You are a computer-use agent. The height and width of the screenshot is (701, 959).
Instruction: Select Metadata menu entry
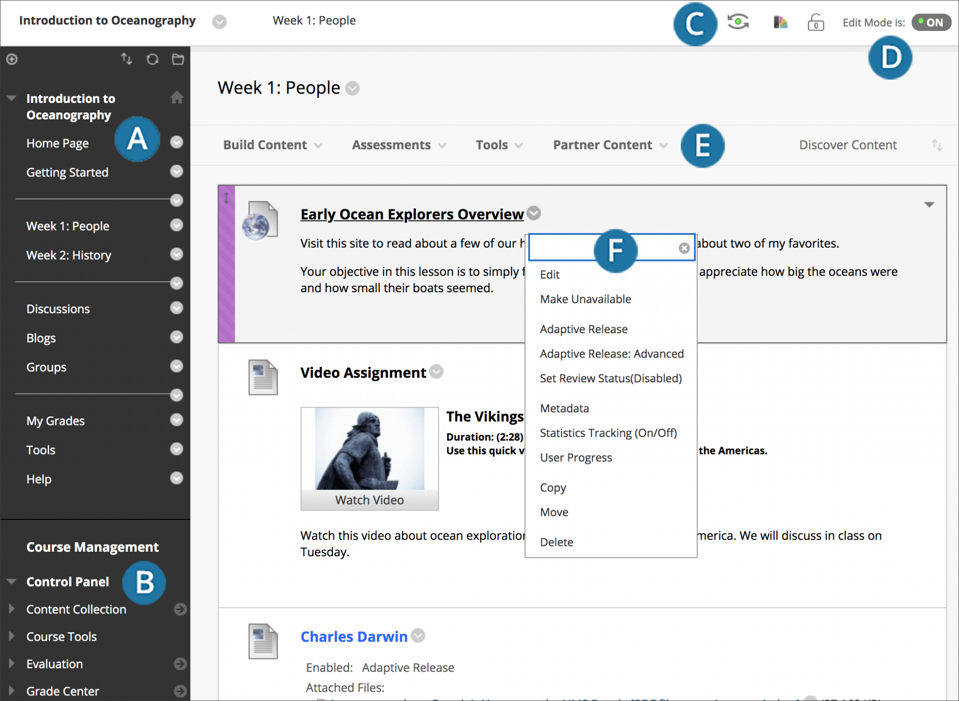tap(564, 408)
